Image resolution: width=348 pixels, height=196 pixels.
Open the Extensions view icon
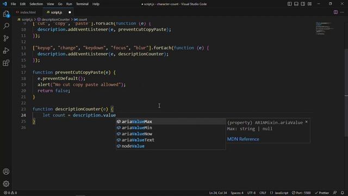6,63
